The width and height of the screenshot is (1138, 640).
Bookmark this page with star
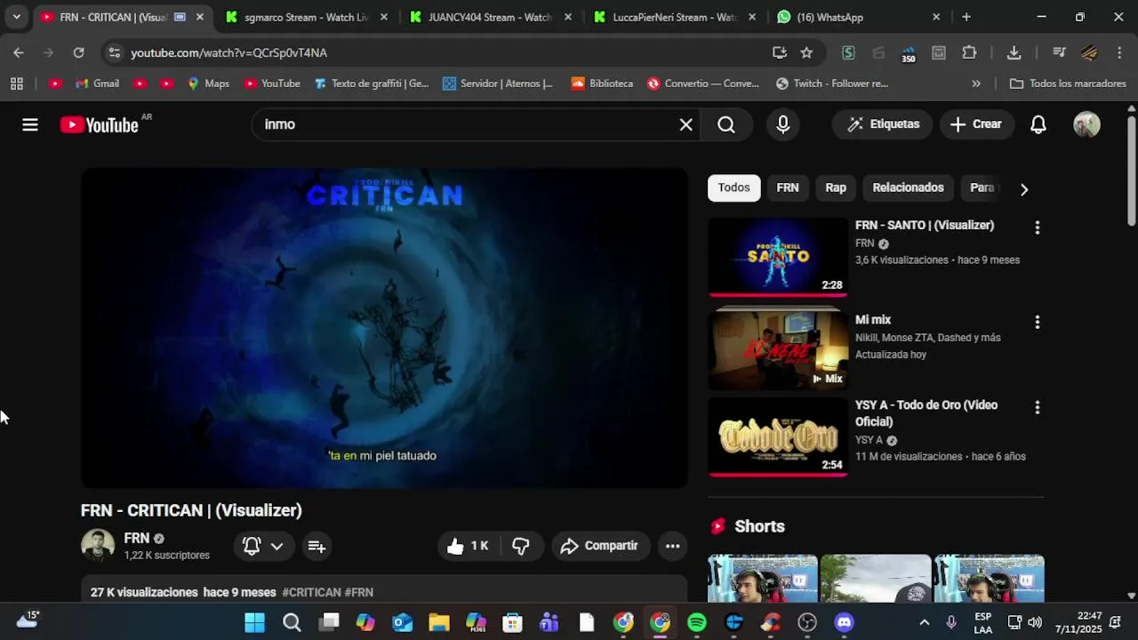pyautogui.click(x=806, y=52)
